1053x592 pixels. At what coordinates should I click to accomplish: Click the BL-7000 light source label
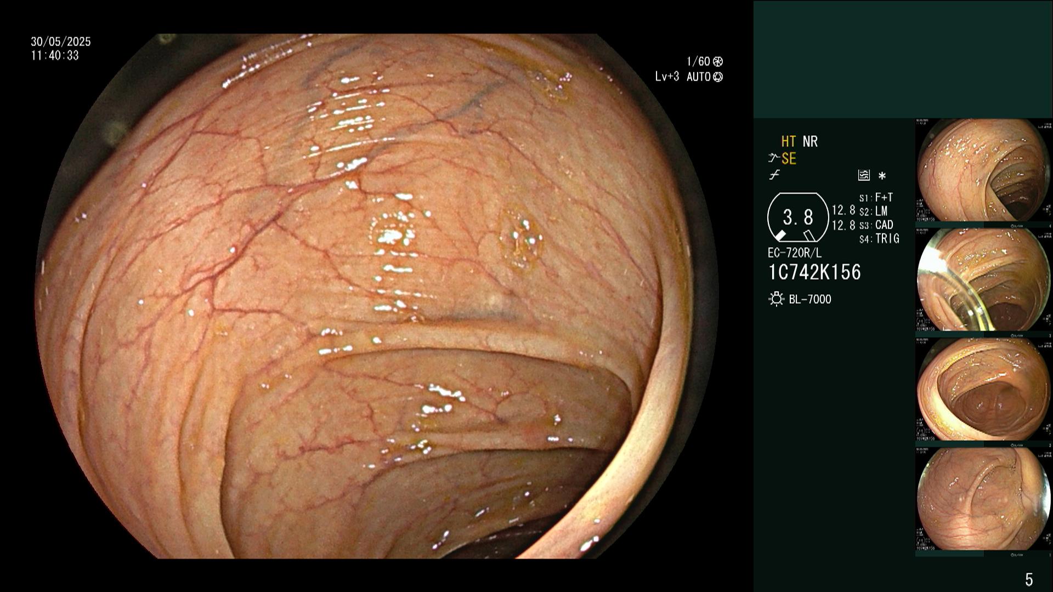pyautogui.click(x=810, y=299)
